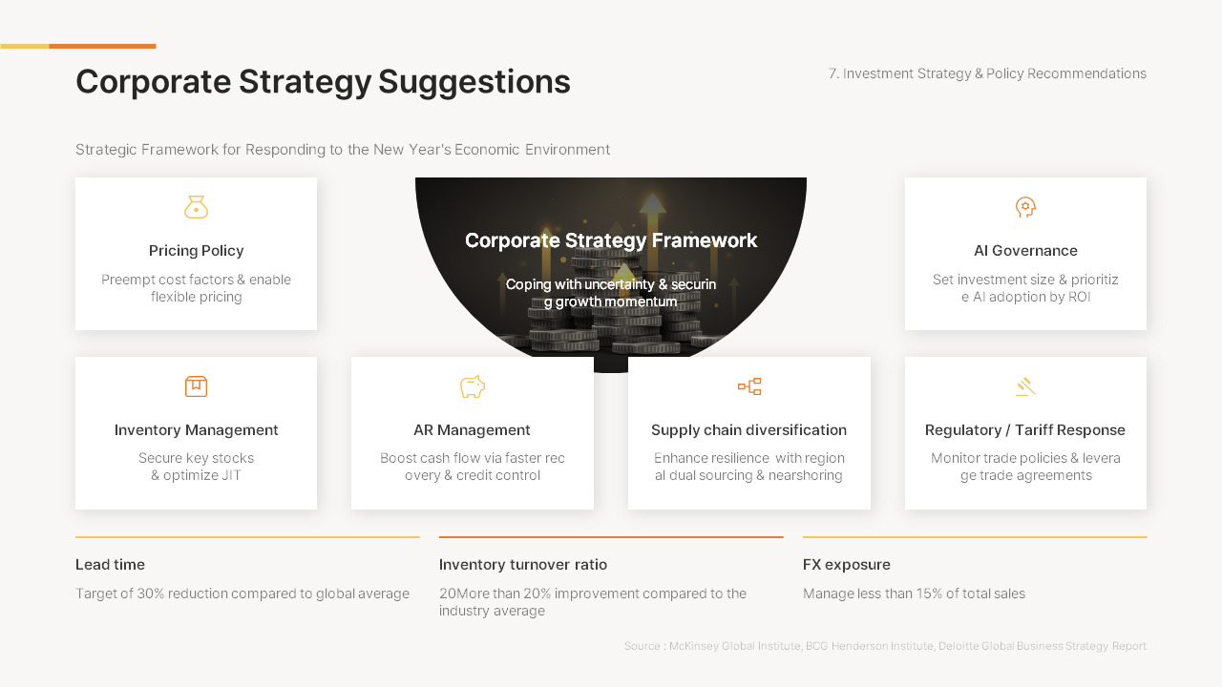Click the Inventory Management box icon
The height and width of the screenshot is (687, 1222).
click(x=196, y=386)
